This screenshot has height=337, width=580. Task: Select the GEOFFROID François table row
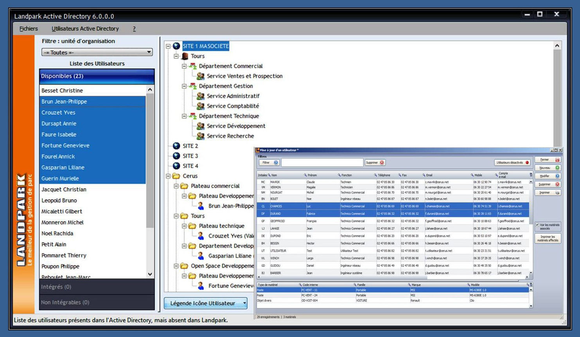[x=393, y=221]
